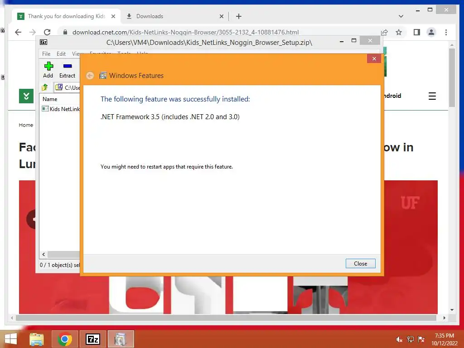
Task: Open the Chrome profile avatar
Action: click(431, 32)
